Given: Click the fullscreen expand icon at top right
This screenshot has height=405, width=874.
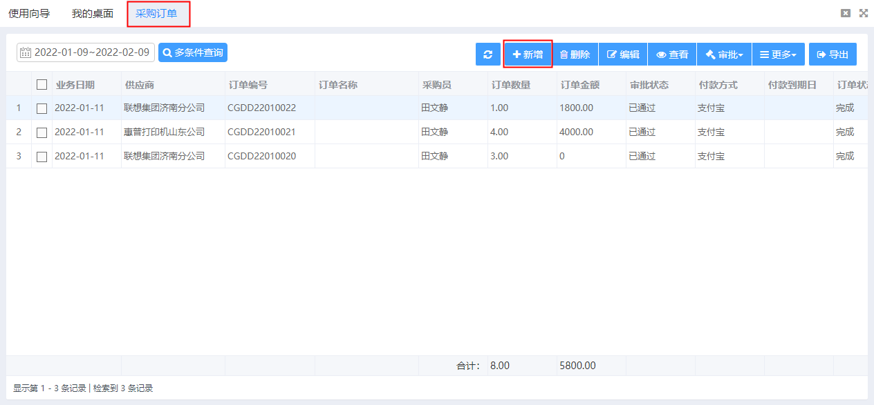Looking at the screenshot, I should [864, 13].
